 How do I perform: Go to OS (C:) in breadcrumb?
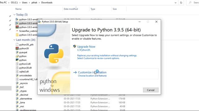click(14, 2)
